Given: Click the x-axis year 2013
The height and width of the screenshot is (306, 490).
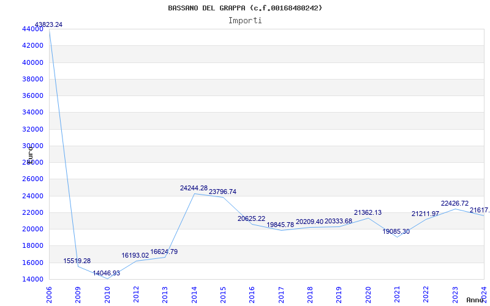Looking at the screenshot, I should point(165,295).
